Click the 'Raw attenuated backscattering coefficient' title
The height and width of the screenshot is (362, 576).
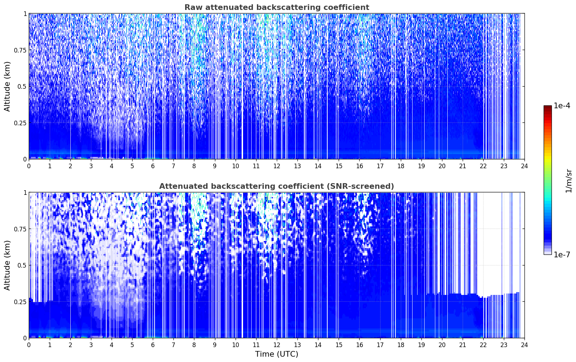[276, 7]
